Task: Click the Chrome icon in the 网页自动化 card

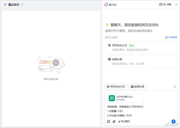Action: [x=109, y=45]
